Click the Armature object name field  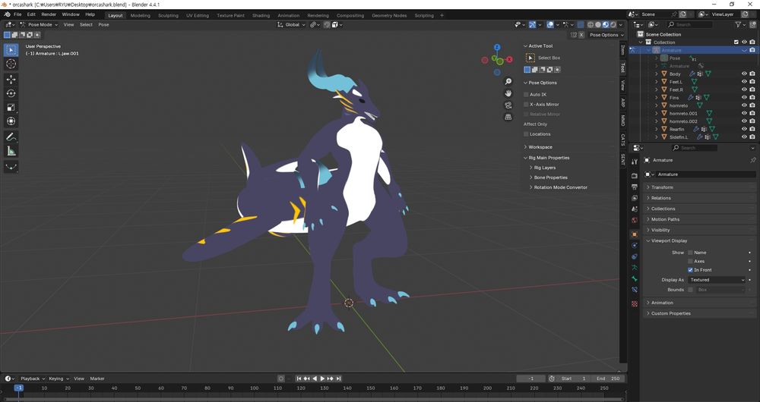[706, 174]
